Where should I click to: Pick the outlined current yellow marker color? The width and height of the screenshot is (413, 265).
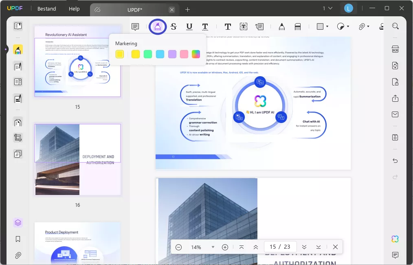point(120,54)
